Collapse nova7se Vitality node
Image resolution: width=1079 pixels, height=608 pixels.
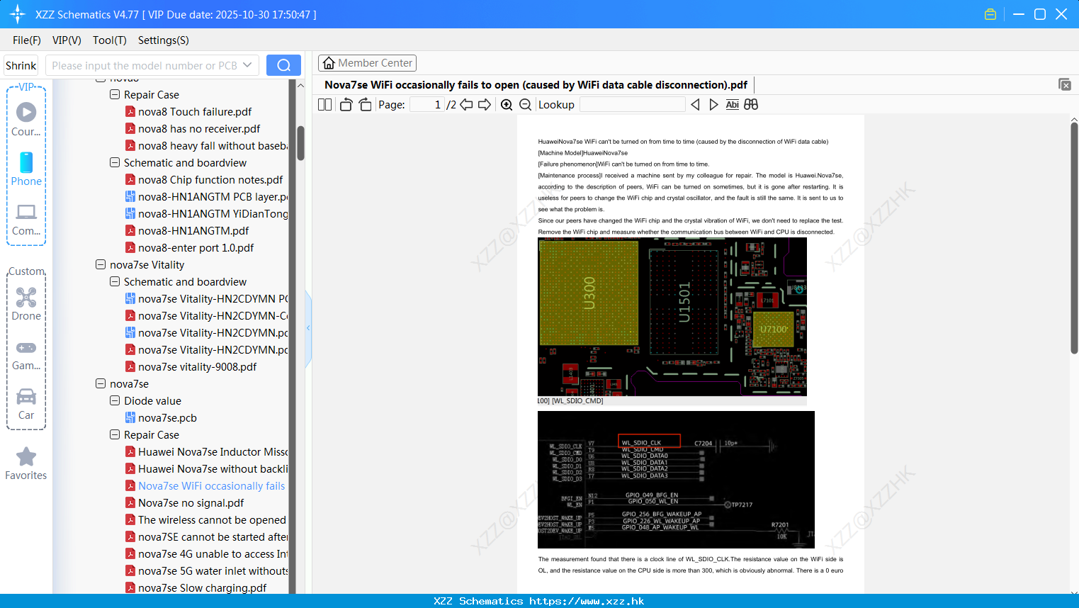tap(101, 264)
